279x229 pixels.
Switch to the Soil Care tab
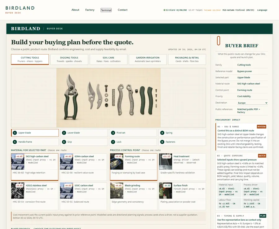click(108, 59)
